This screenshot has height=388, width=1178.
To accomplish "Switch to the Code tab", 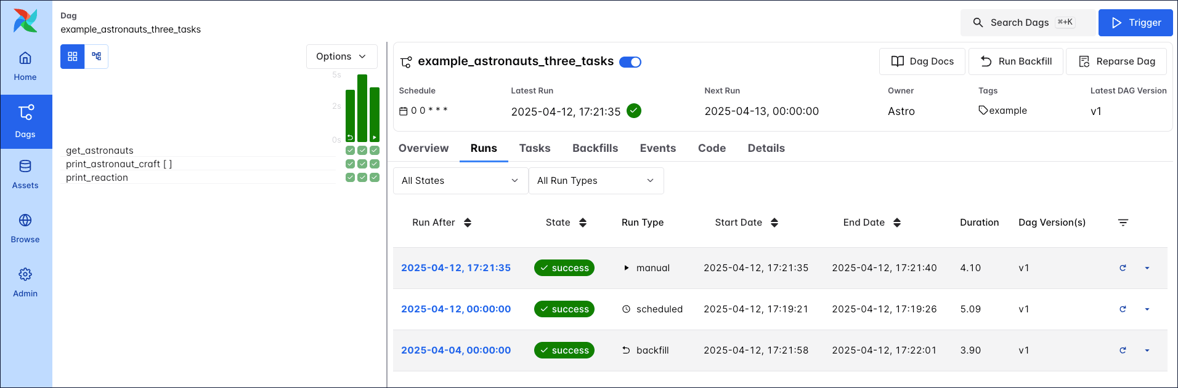I will click(x=712, y=148).
